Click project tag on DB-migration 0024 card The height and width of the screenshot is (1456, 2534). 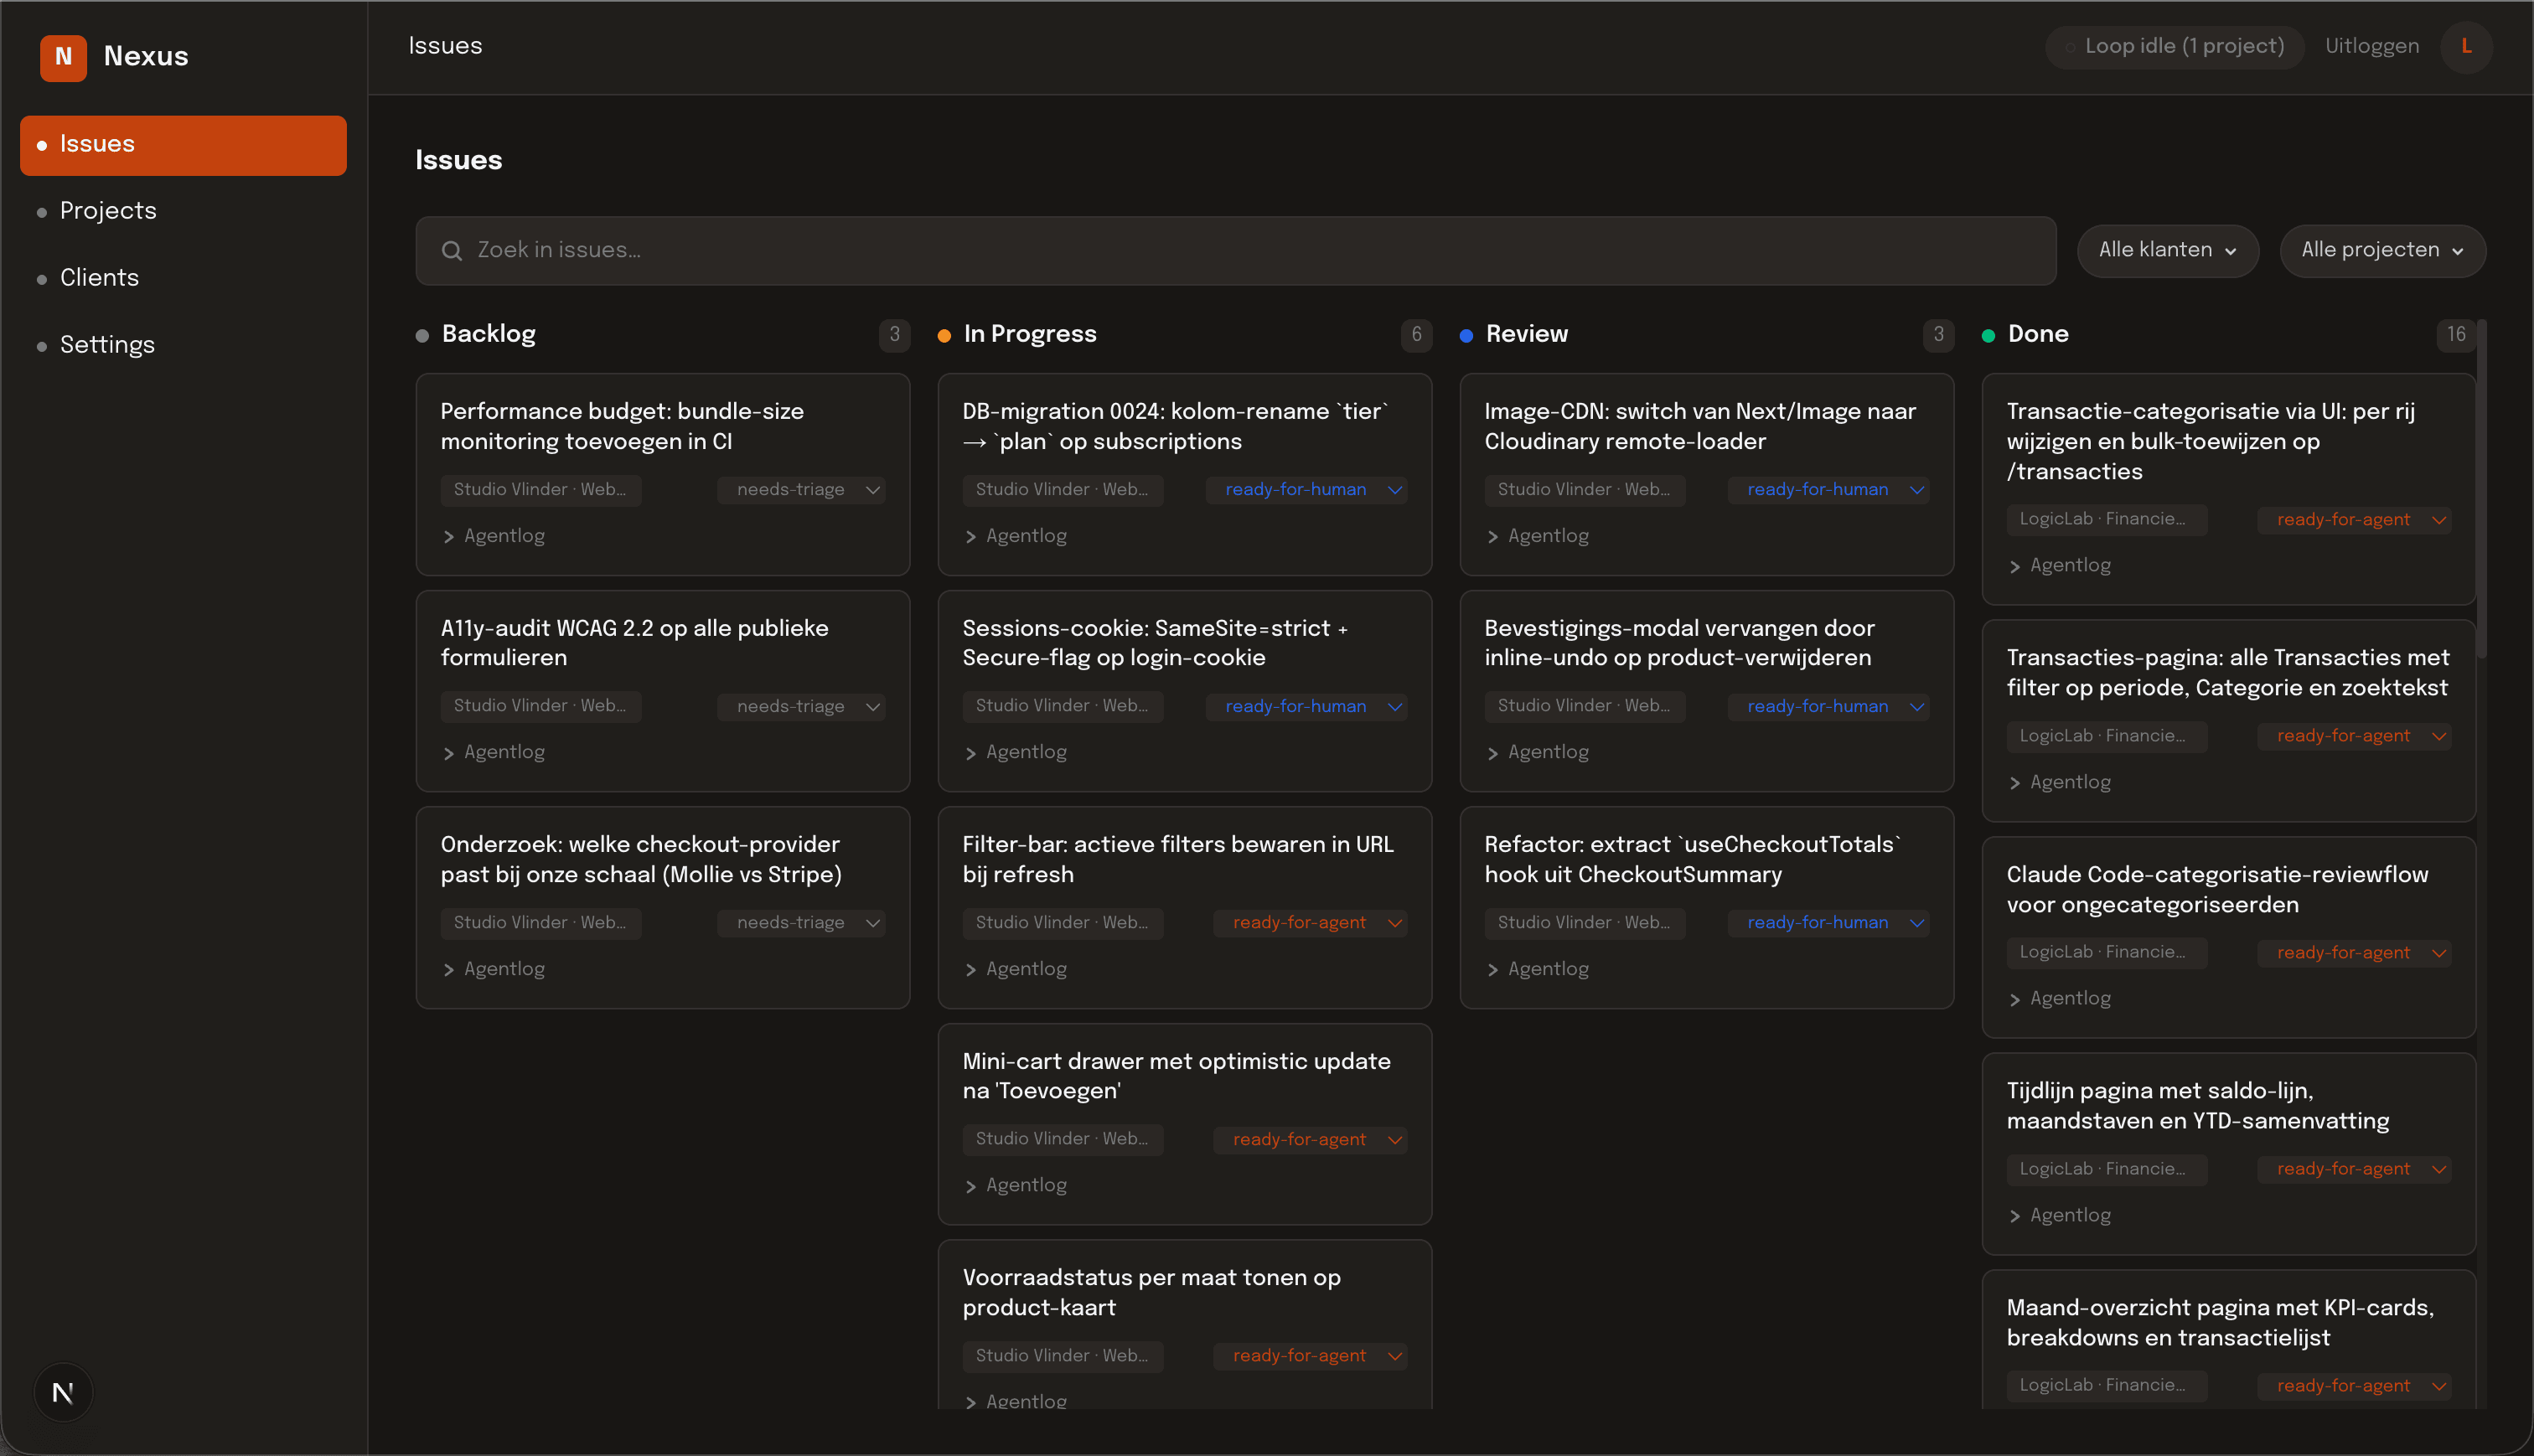(x=1063, y=490)
